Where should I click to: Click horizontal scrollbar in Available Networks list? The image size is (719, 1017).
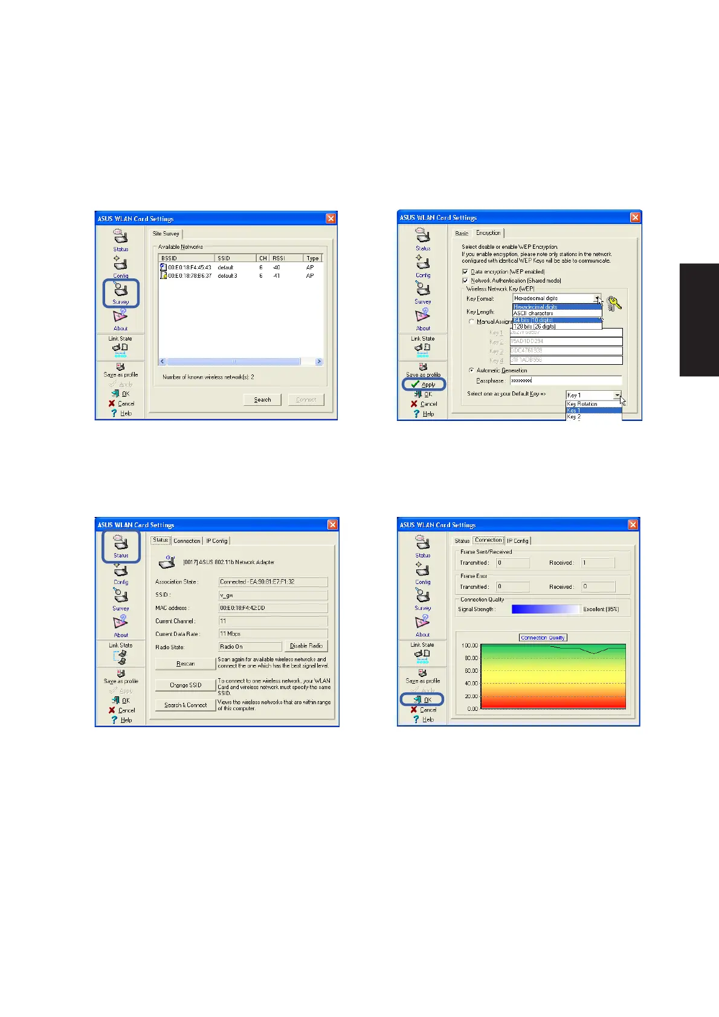[234, 361]
